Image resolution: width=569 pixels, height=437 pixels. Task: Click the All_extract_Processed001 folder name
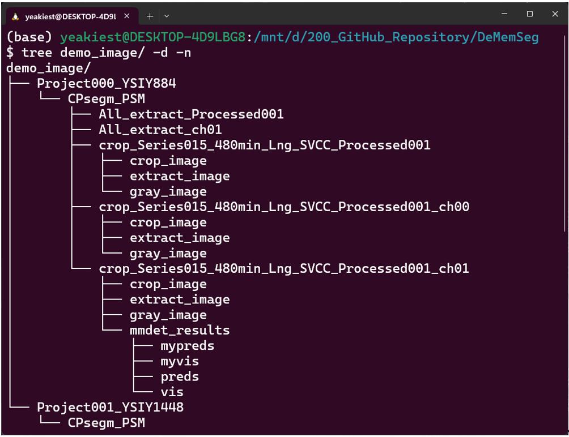[191, 114]
